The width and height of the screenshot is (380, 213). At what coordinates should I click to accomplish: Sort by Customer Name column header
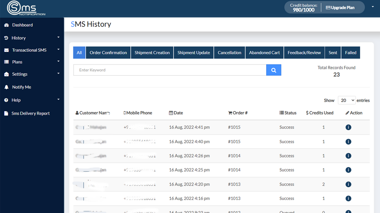point(93,113)
